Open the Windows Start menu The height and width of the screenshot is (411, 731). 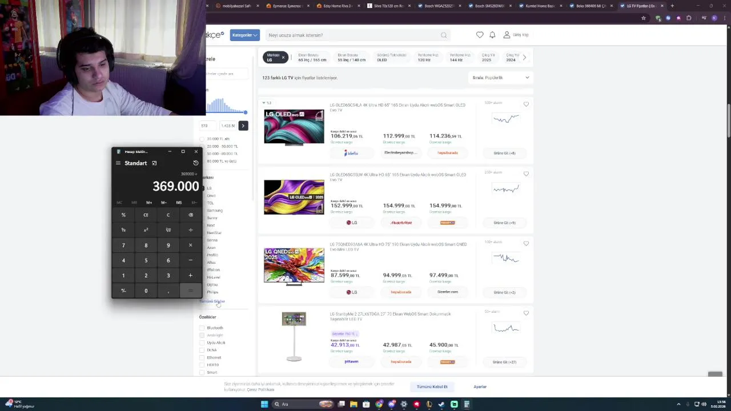(x=264, y=404)
